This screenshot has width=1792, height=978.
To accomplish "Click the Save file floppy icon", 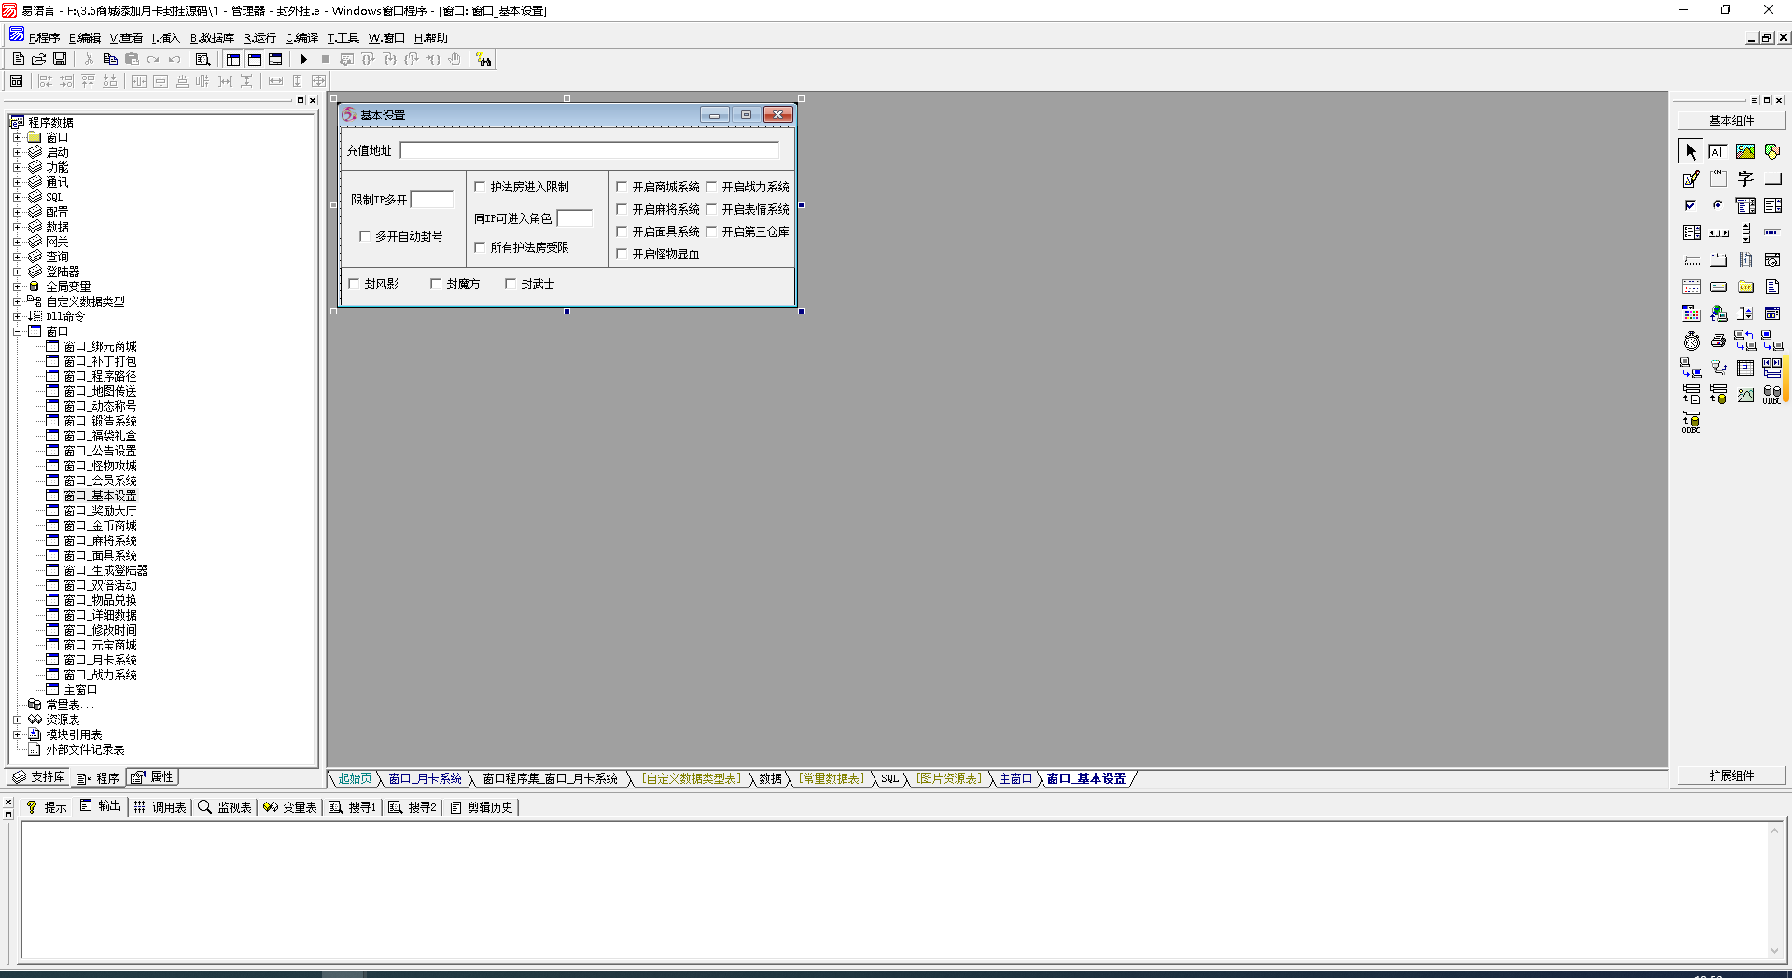I will 60,60.
